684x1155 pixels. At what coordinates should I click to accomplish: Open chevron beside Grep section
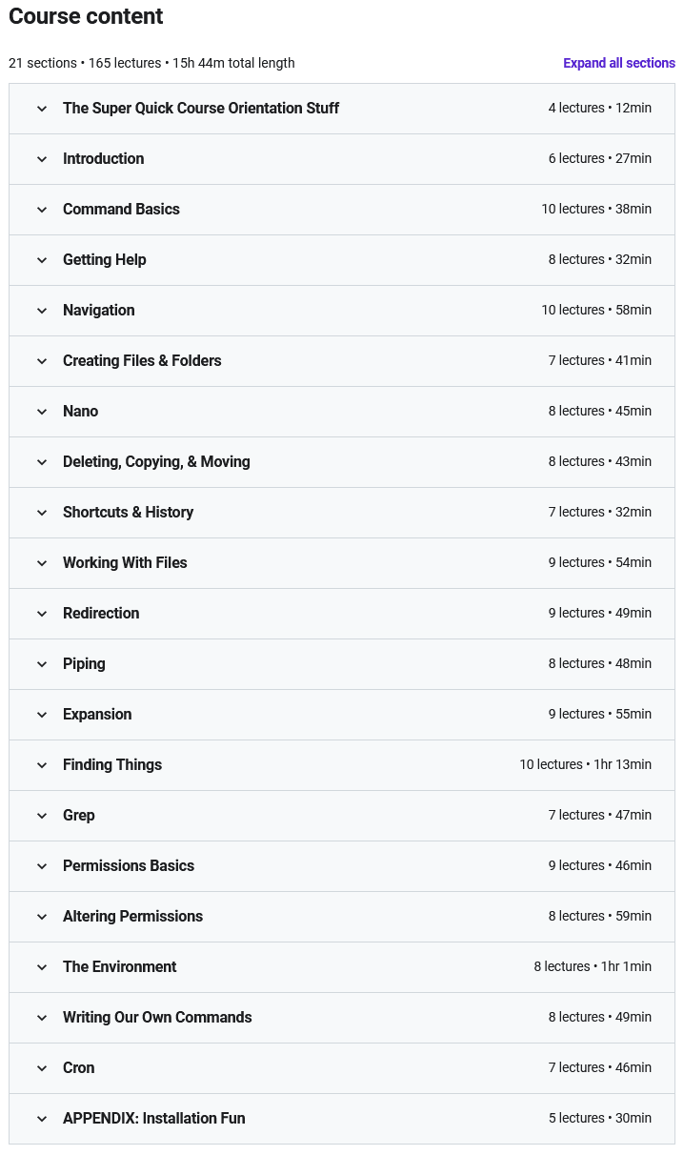click(x=42, y=816)
